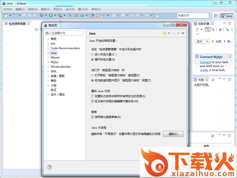Click the 清除(C) button
This screenshot has width=237, height=178.
pyautogui.click(x=173, y=134)
